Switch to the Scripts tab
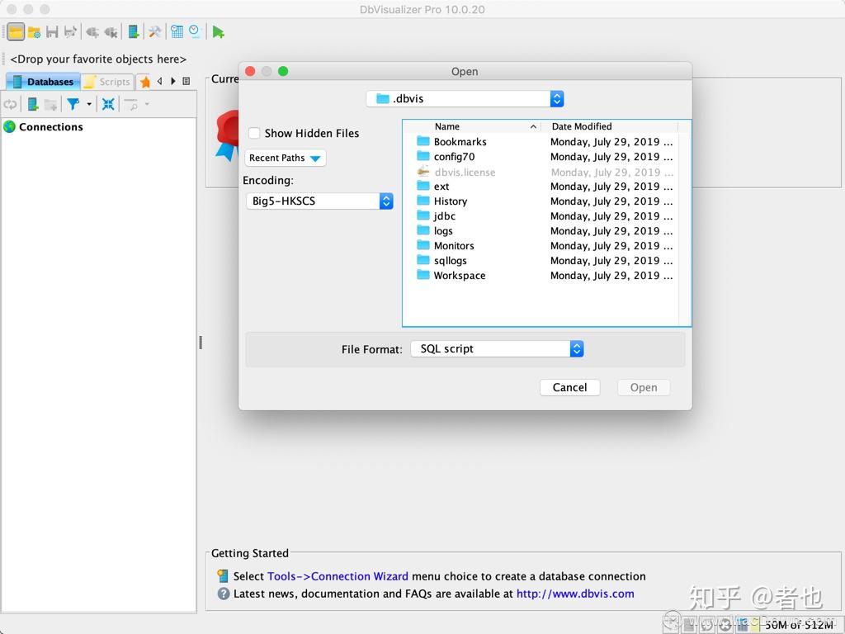Viewport: 845px width, 634px height. point(107,81)
